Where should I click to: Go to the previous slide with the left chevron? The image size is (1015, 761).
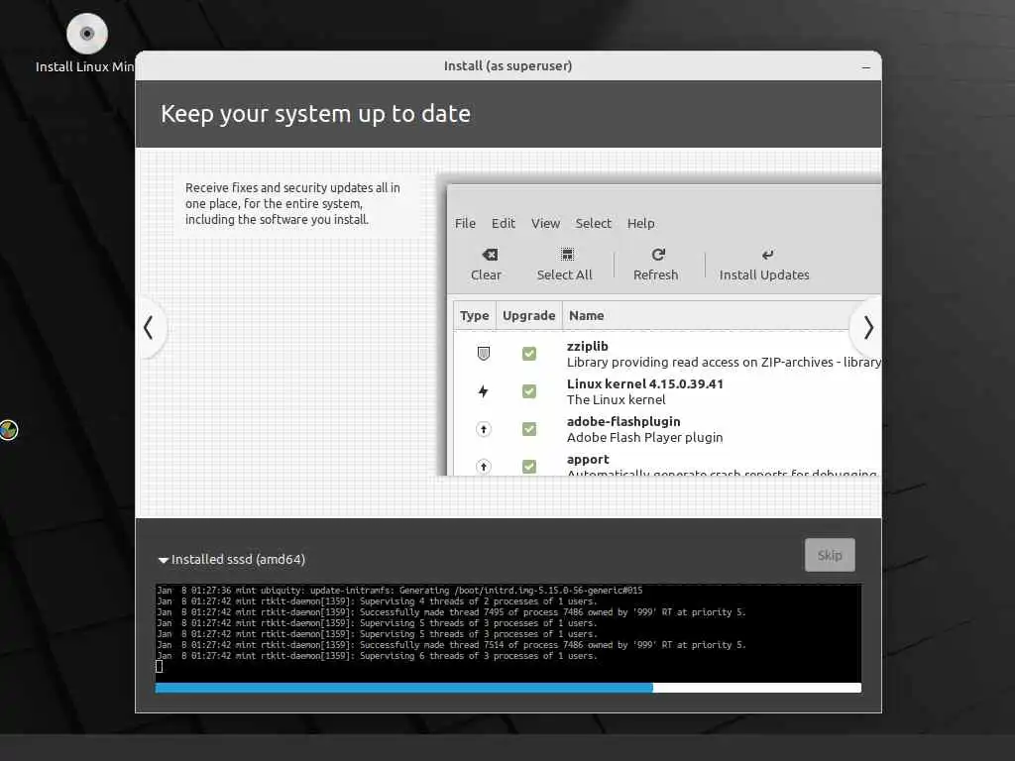(x=149, y=327)
